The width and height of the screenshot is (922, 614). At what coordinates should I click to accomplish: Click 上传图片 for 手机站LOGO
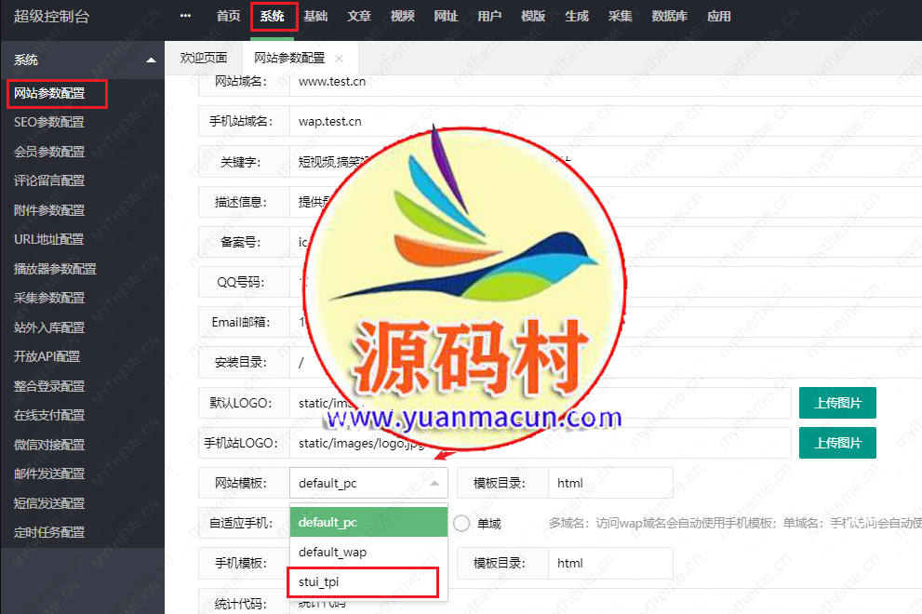pos(836,443)
